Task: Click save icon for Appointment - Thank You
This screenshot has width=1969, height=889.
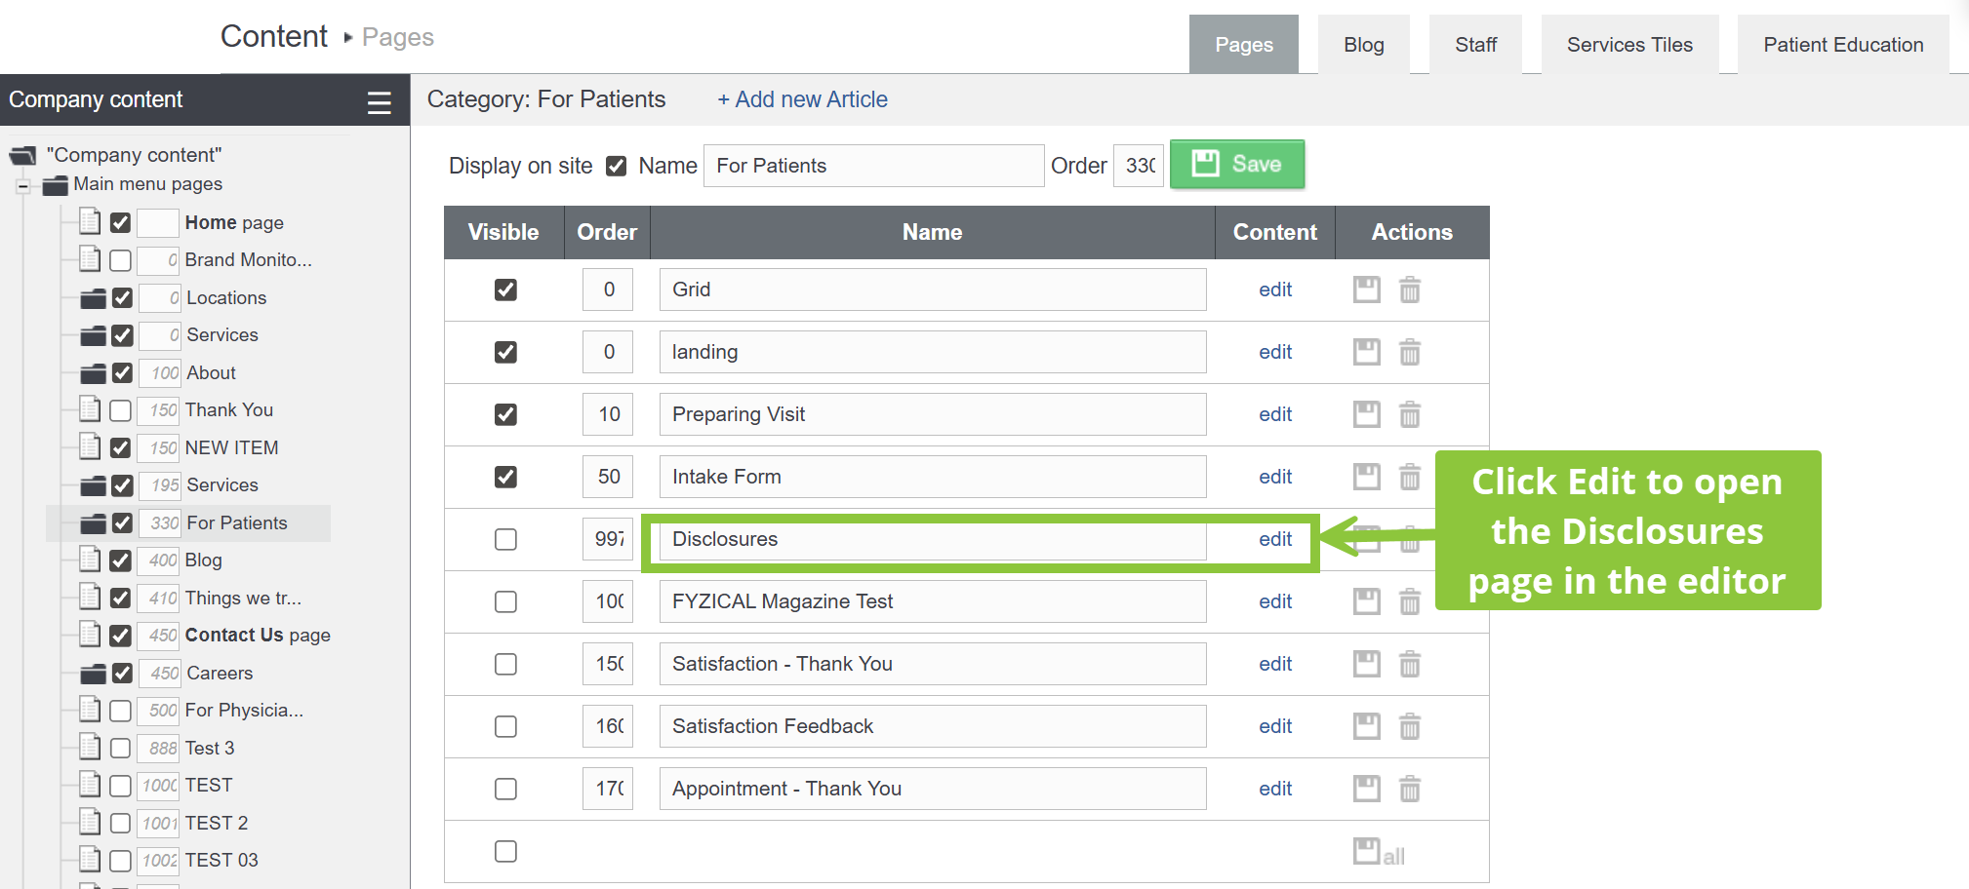Action: (1367, 789)
